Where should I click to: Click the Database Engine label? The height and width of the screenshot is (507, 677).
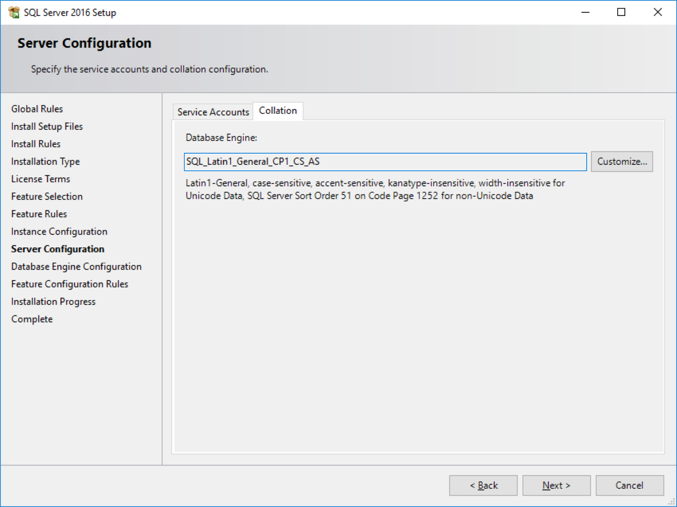point(222,138)
